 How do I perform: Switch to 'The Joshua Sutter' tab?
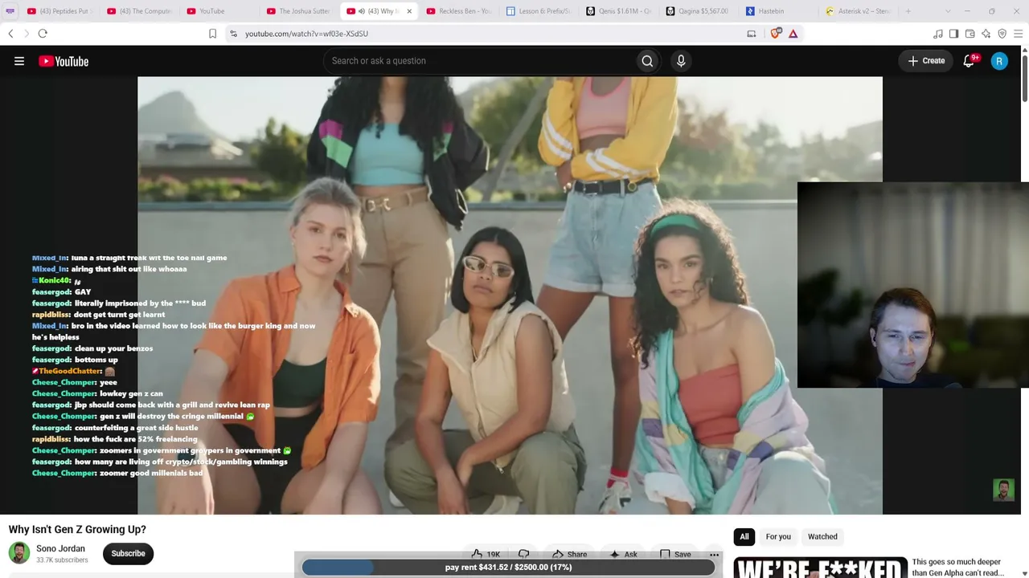[298, 11]
